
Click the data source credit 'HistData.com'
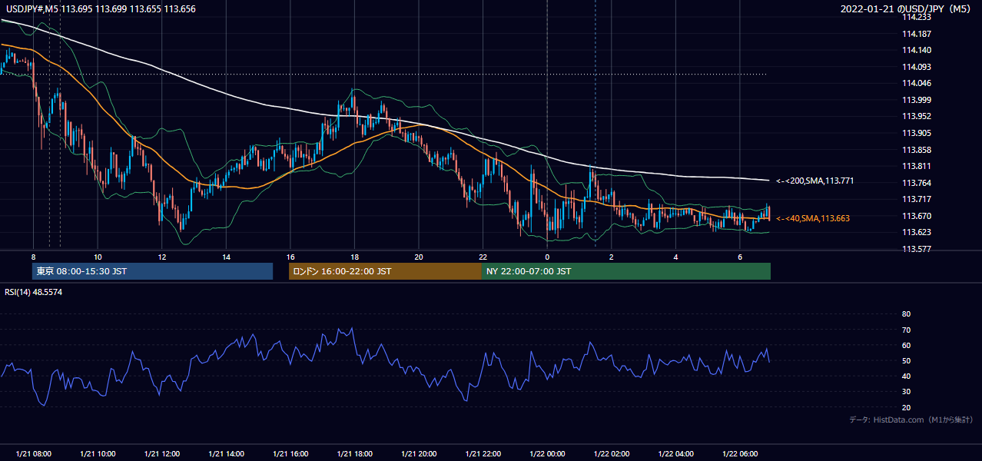pyautogui.click(x=897, y=420)
